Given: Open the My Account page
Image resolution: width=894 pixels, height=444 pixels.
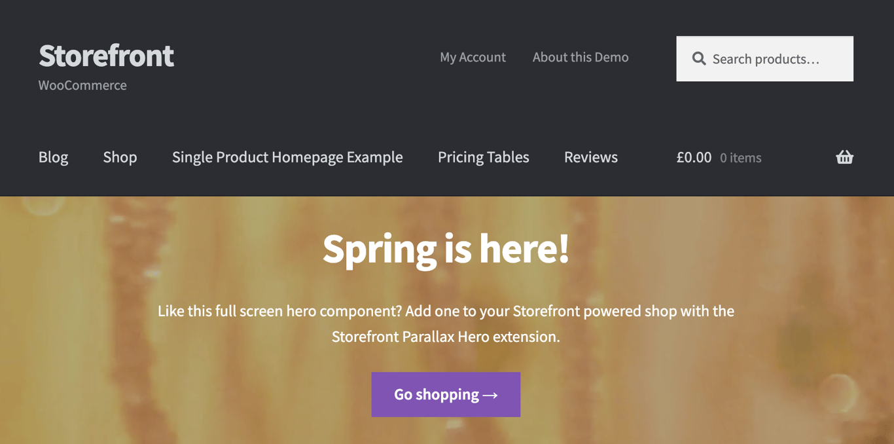Looking at the screenshot, I should [x=473, y=57].
